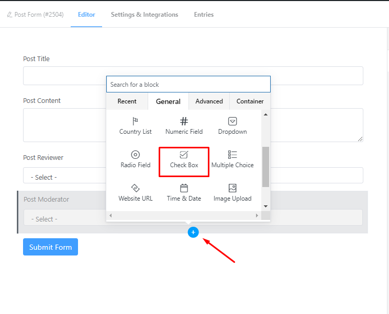389x314 pixels.
Task: Click the blue plus add-block button
Action: [193, 232]
